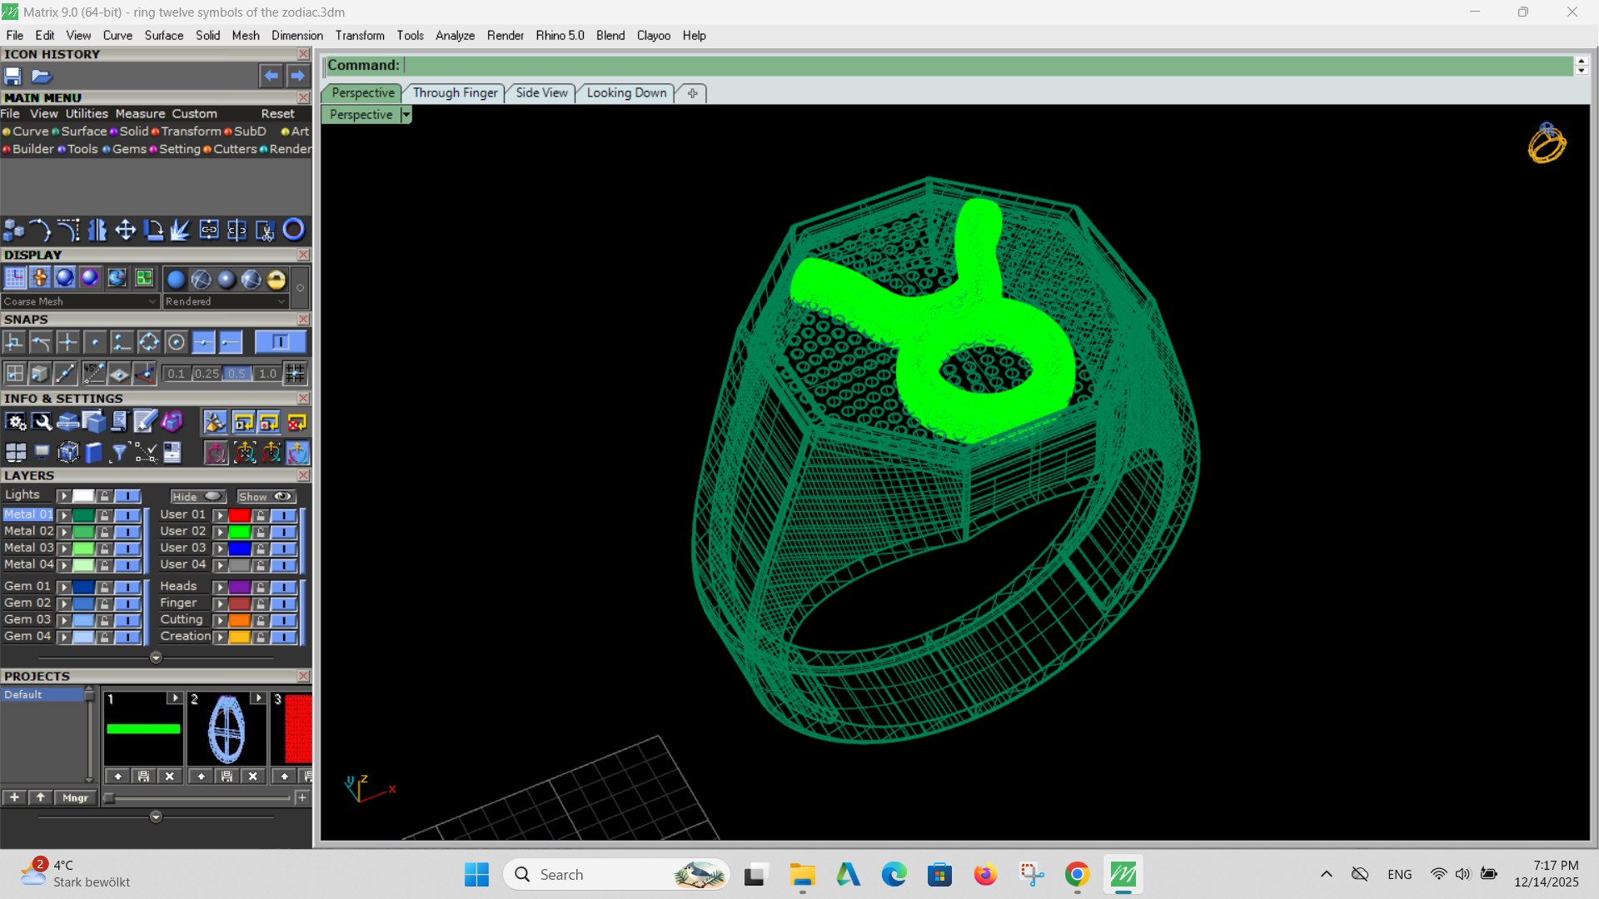Click the Command input field
The height and width of the screenshot is (899, 1599).
(988, 66)
